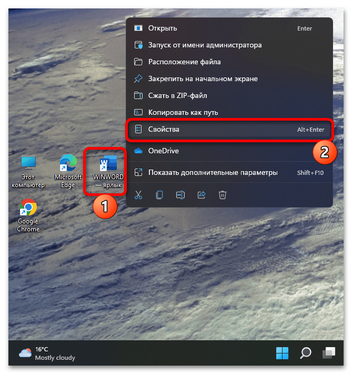
Task: Open Свойства from the context menu
Action: coord(229,130)
